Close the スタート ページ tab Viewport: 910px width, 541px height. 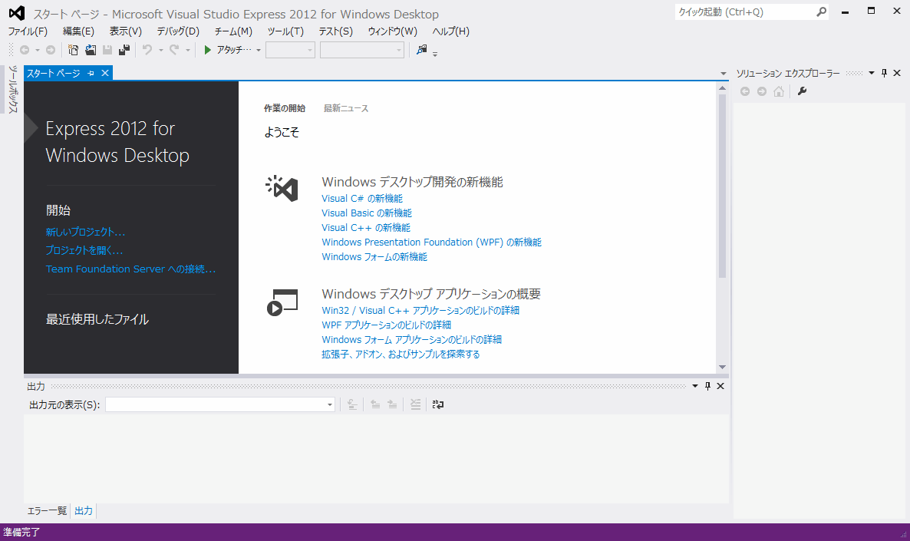point(105,73)
